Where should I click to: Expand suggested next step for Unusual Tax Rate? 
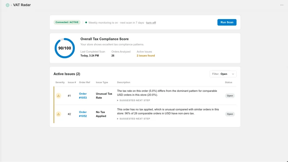(x=134, y=100)
